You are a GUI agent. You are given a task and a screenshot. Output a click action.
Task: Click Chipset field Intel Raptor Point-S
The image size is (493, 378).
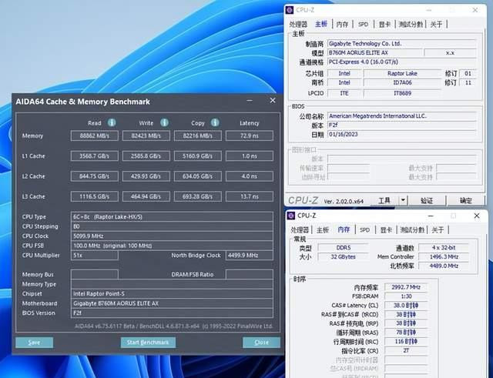click(x=172, y=294)
